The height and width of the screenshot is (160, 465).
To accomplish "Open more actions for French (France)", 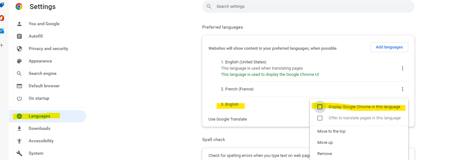I will coord(402,89).
